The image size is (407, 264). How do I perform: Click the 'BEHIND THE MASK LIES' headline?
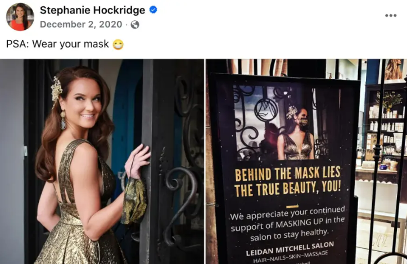pyautogui.click(x=287, y=174)
